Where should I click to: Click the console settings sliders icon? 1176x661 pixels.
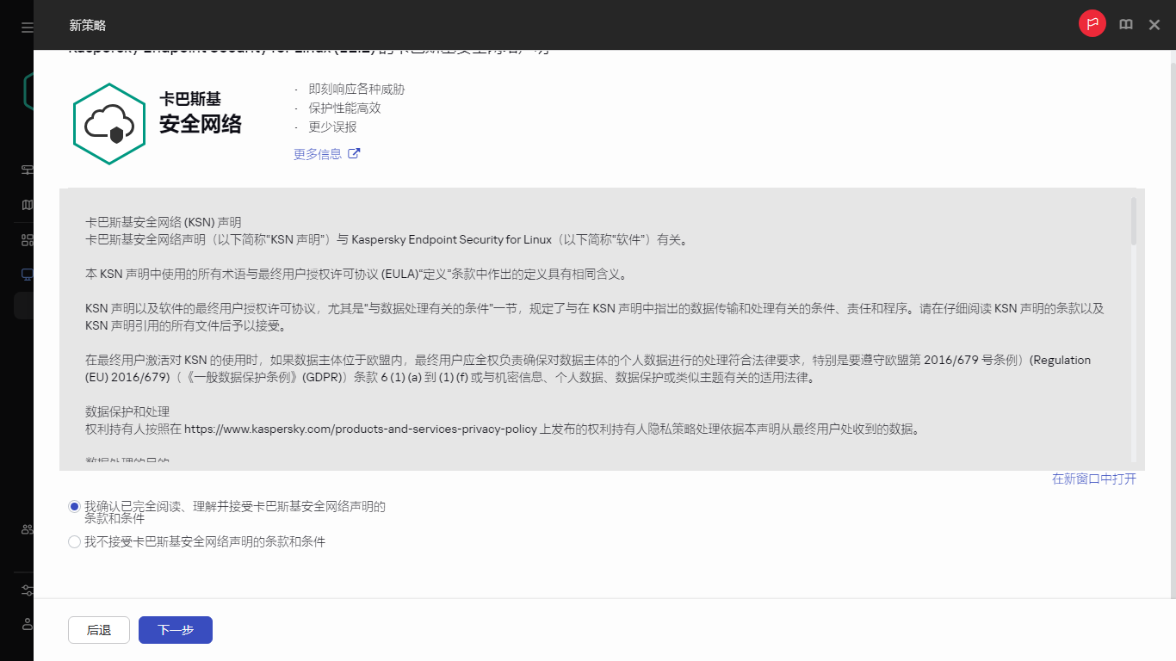[26, 590]
